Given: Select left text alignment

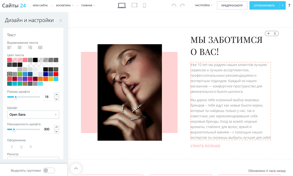Looking at the screenshot, I should click(9, 48).
